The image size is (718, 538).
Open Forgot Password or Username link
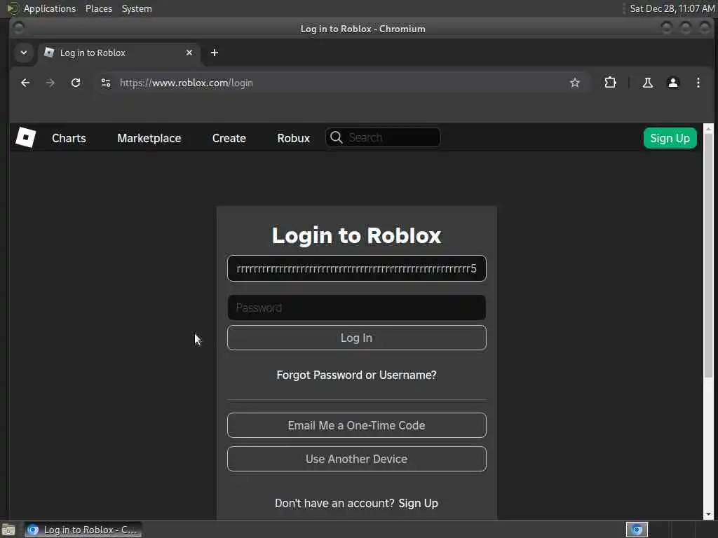click(357, 375)
